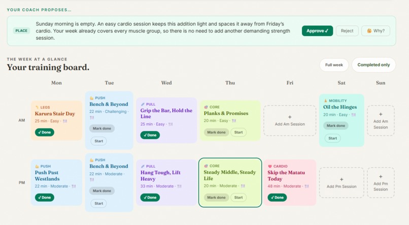Add Friday AM session
Screen dimensions: 409x225
coord(290,120)
